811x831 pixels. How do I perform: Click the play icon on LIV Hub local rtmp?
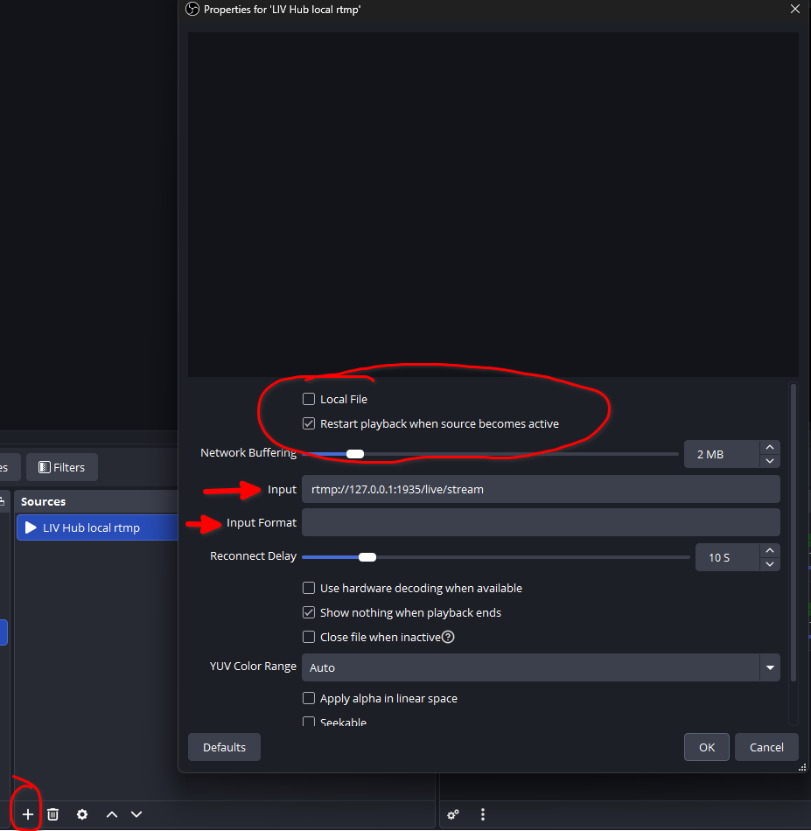(x=31, y=527)
